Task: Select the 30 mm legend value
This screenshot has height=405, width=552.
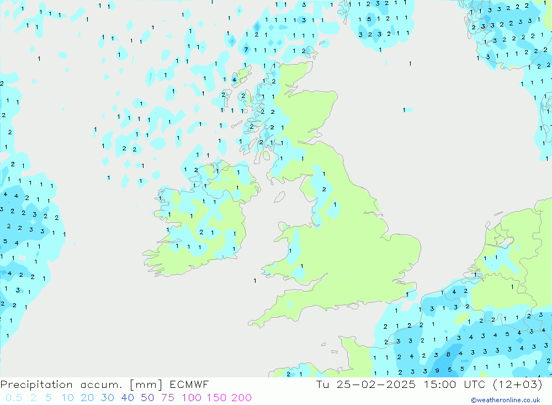Action: tap(108, 398)
